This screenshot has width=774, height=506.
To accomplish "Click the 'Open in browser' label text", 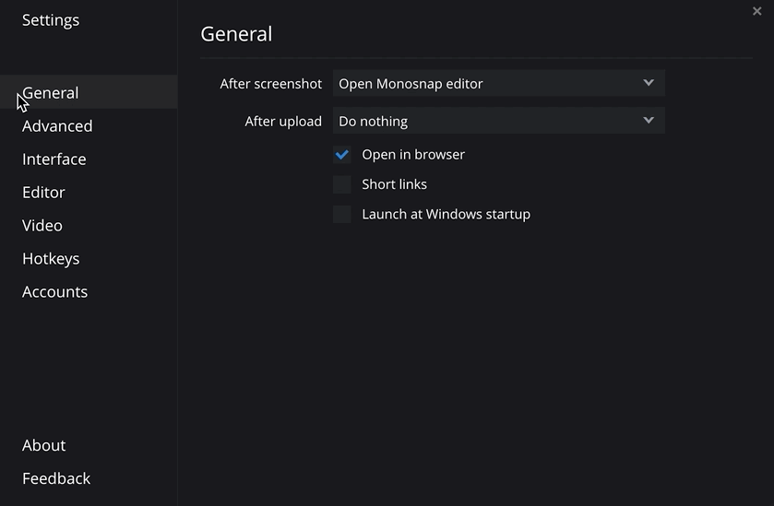I will click(x=413, y=155).
